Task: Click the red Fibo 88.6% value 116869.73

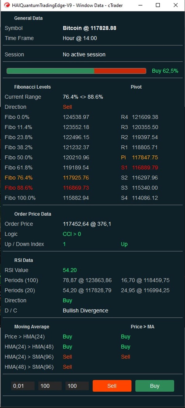Action: click(76, 188)
